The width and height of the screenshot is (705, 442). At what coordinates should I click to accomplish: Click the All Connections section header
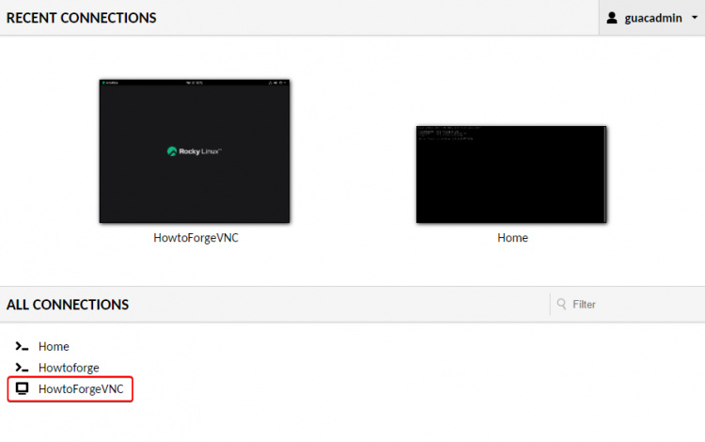coord(68,305)
